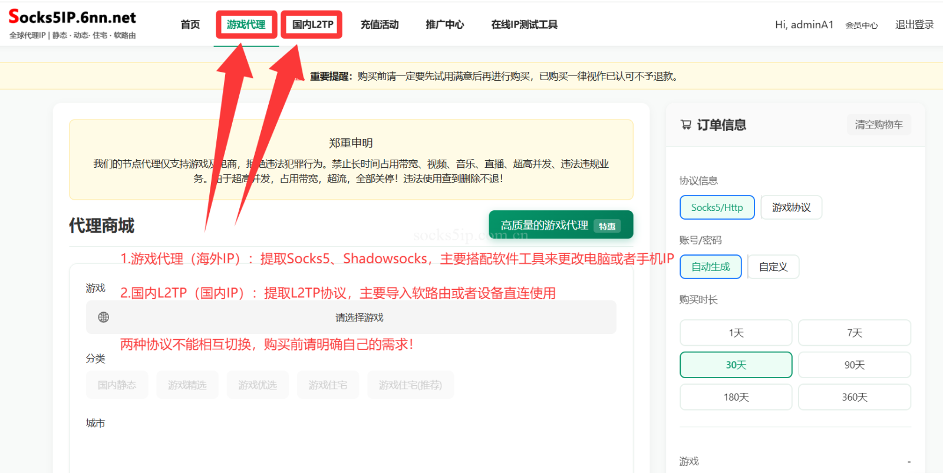This screenshot has height=473, width=943.
Task: Click the globe icon in game selector
Action: 104,317
